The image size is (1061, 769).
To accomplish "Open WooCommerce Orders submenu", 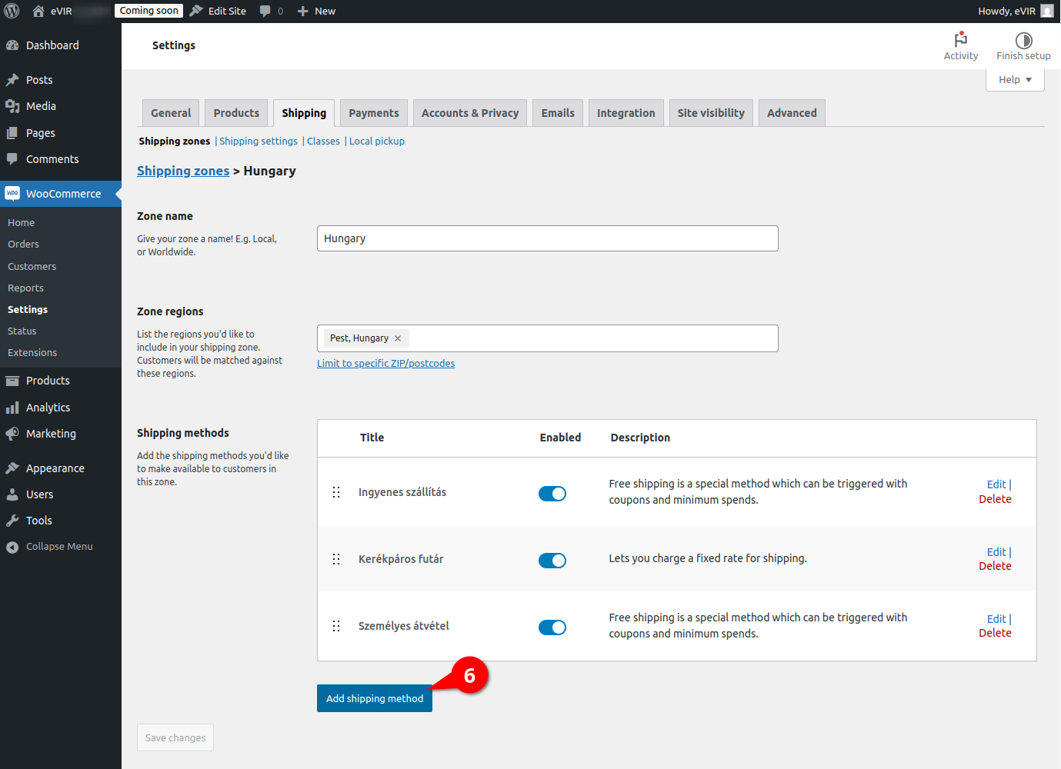I will point(23,245).
